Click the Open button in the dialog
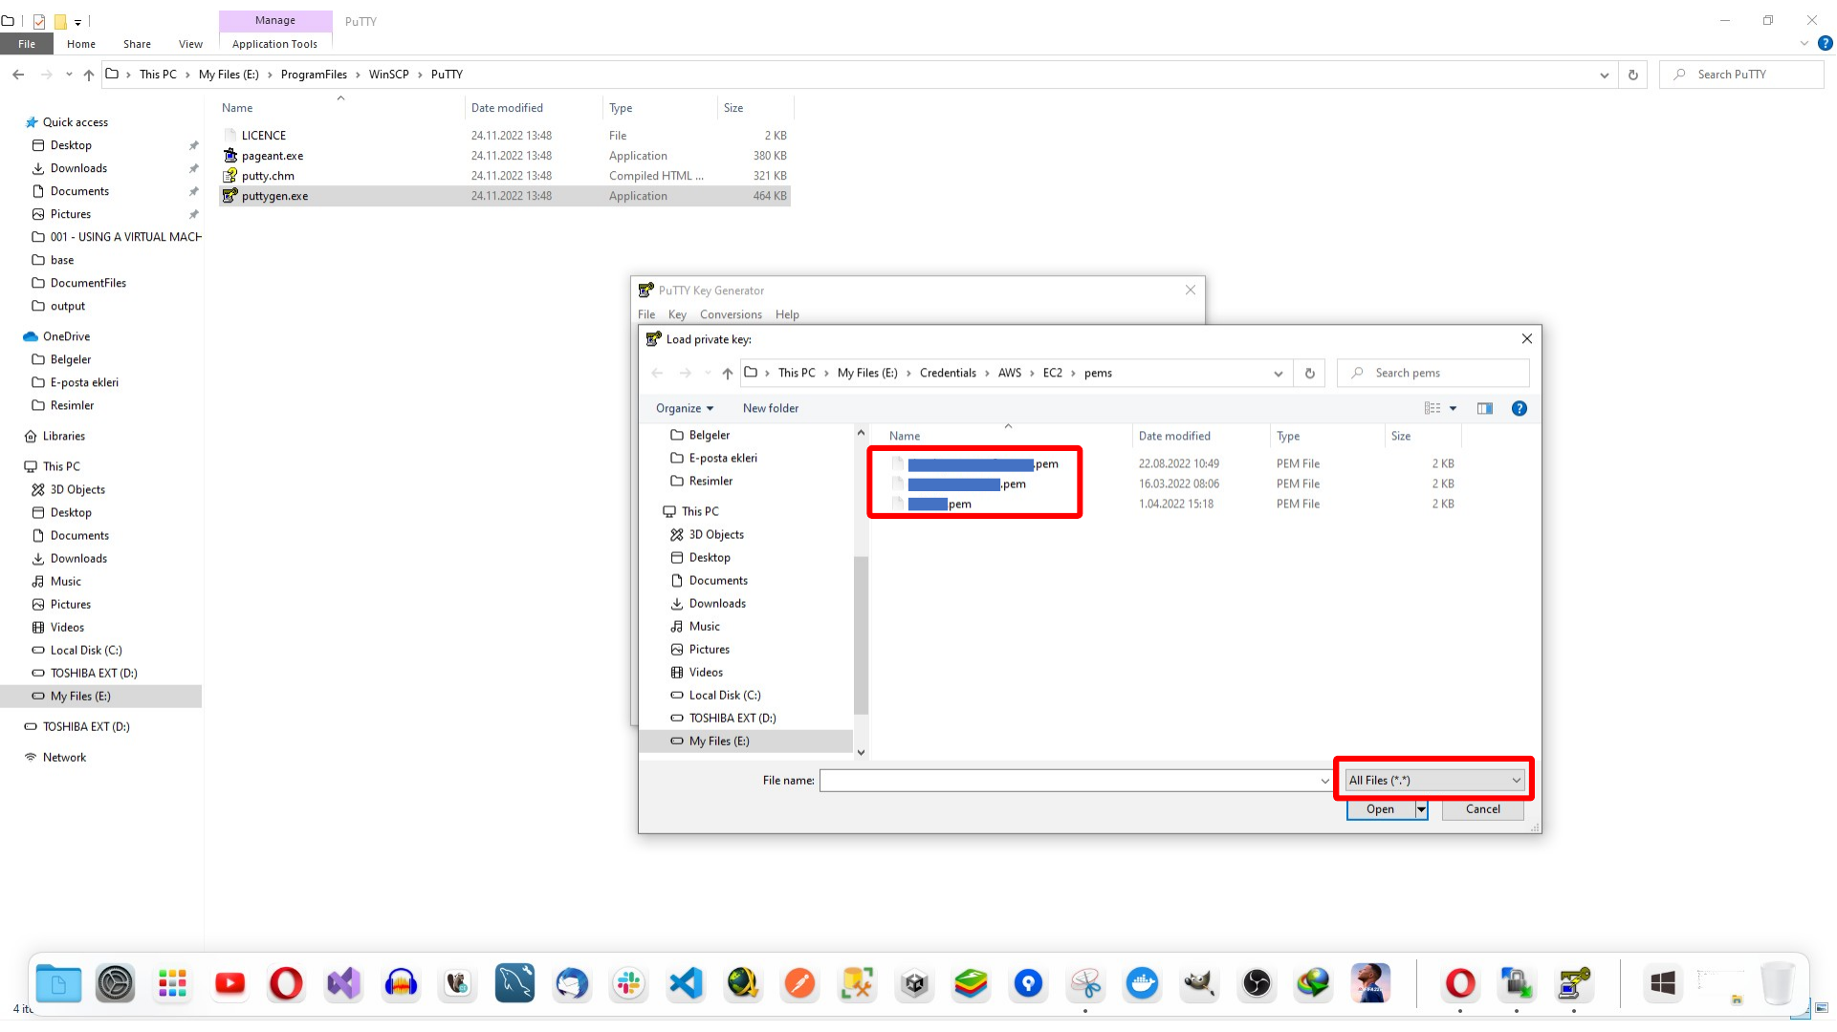 1380,810
